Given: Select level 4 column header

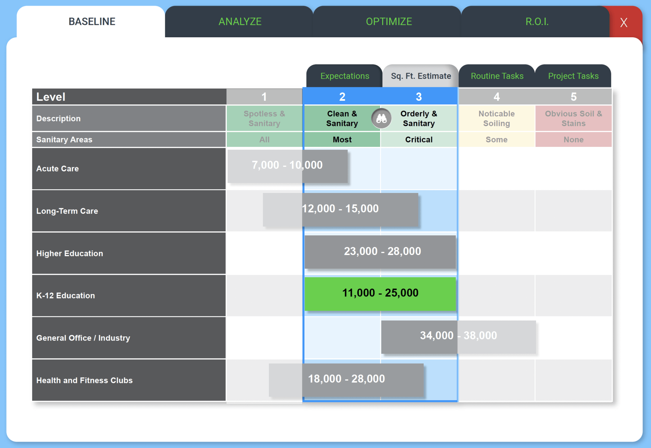Looking at the screenshot, I should click(497, 97).
